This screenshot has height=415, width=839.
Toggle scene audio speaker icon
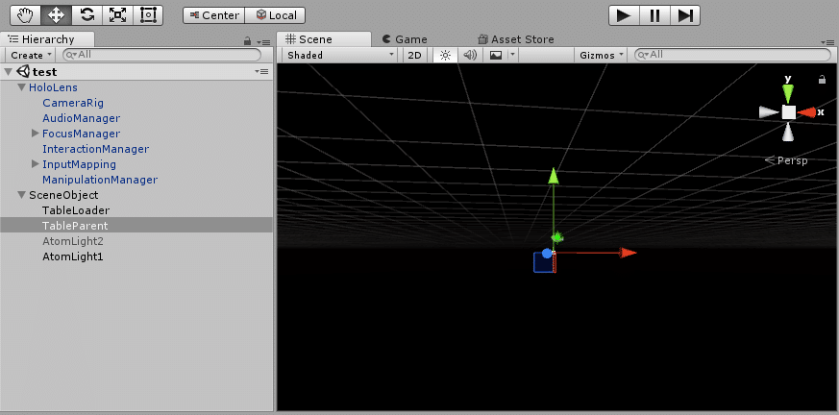pos(470,55)
